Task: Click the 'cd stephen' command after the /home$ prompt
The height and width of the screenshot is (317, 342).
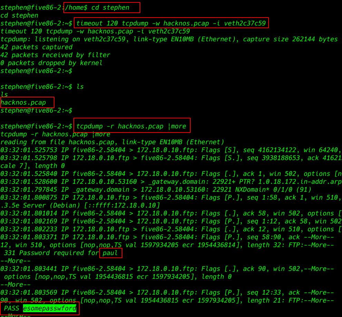Action: 110,8
